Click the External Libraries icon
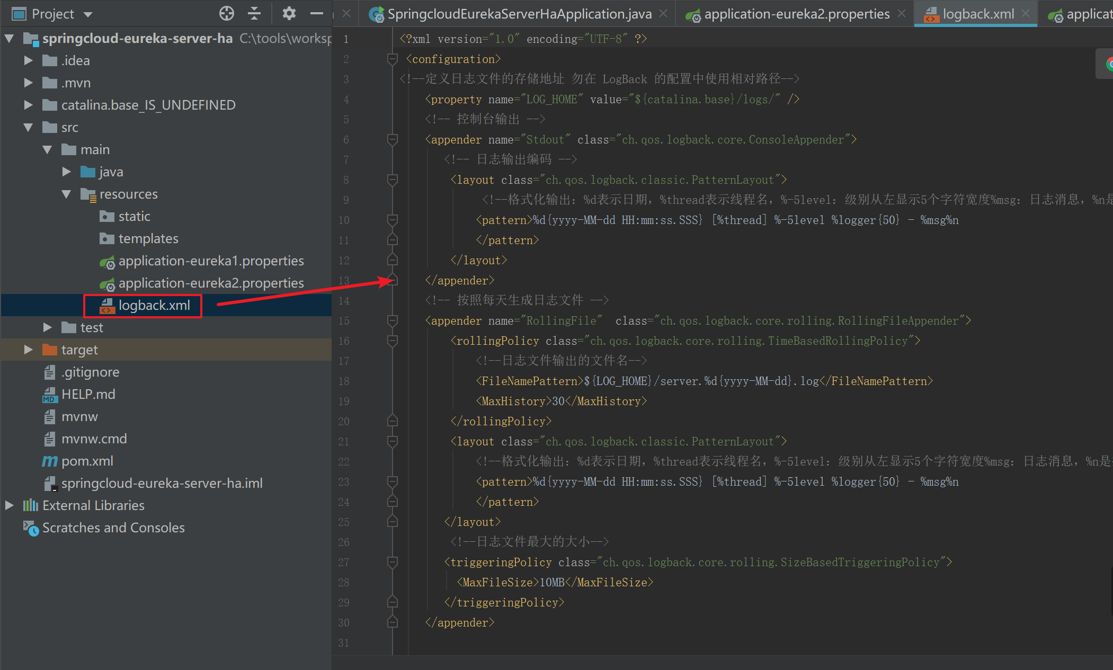This screenshot has width=1113, height=670. pyautogui.click(x=31, y=505)
